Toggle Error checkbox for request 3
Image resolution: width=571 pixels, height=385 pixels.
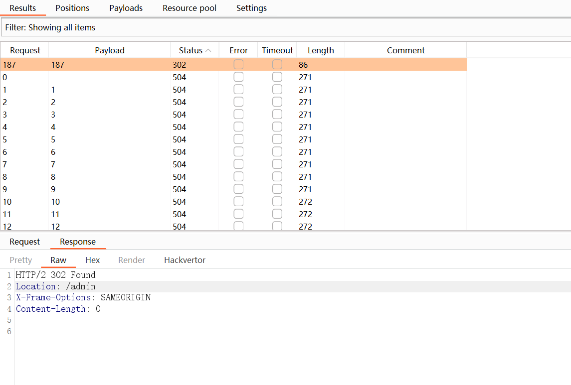[x=238, y=114]
